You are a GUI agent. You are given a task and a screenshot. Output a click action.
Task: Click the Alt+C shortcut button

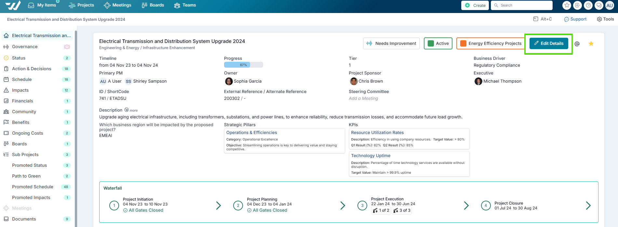(543, 19)
